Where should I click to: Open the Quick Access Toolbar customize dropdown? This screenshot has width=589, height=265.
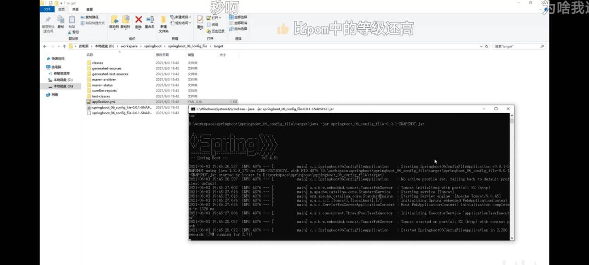click(61, 3)
